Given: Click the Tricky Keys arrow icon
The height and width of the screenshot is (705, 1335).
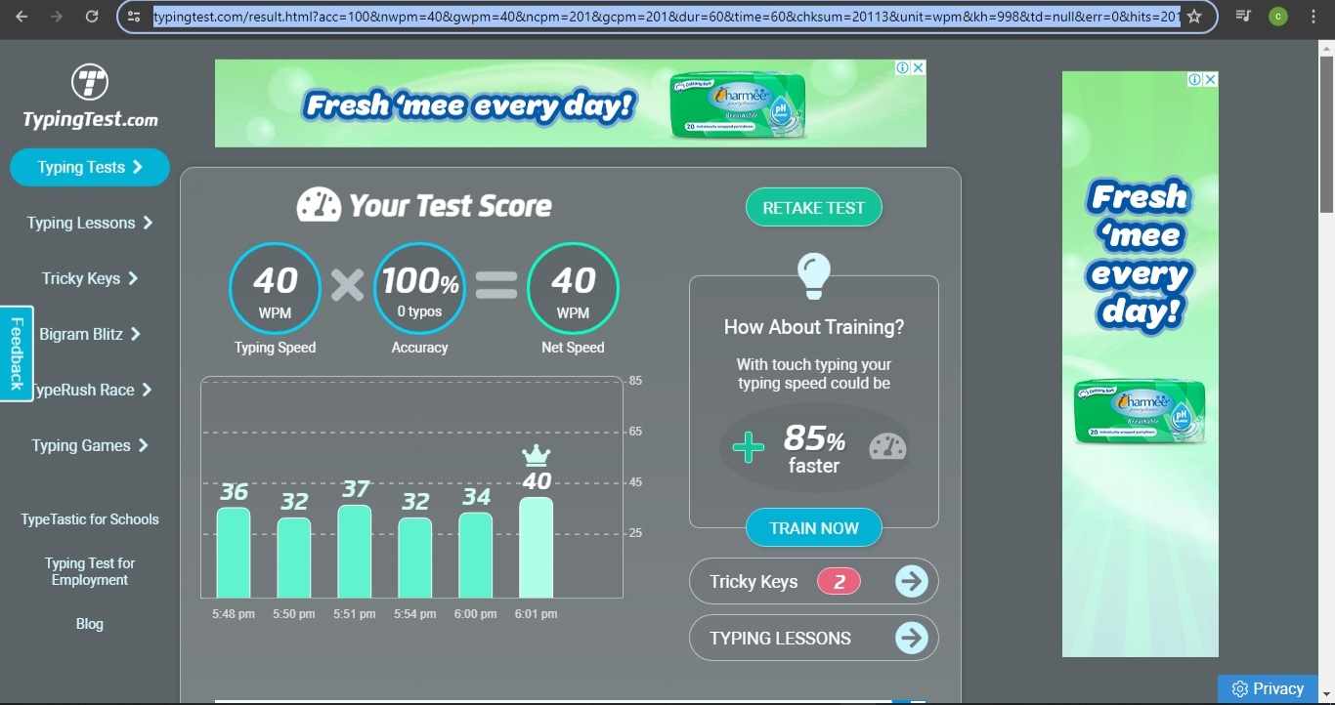Looking at the screenshot, I should pyautogui.click(x=911, y=582).
